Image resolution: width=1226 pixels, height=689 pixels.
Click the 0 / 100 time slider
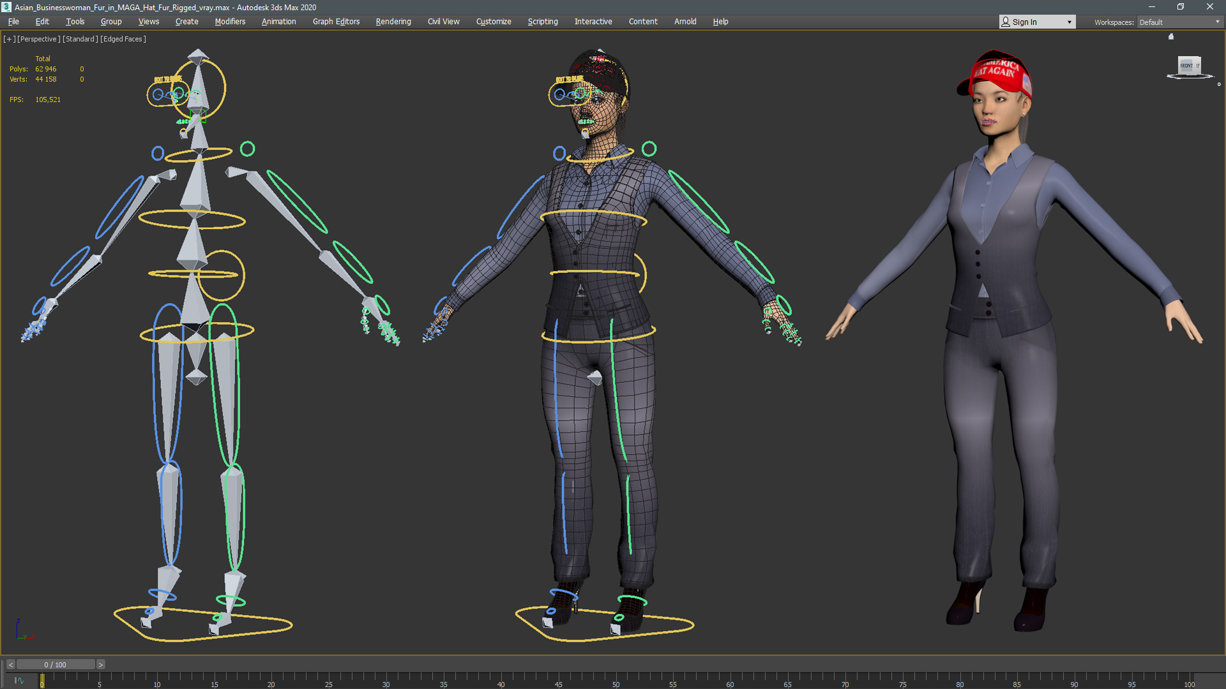(x=56, y=665)
